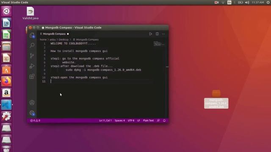Click the line 'WELCOME TO COOLBUDDYYT.....'
The height and width of the screenshot is (152, 271).
[x=73, y=43]
